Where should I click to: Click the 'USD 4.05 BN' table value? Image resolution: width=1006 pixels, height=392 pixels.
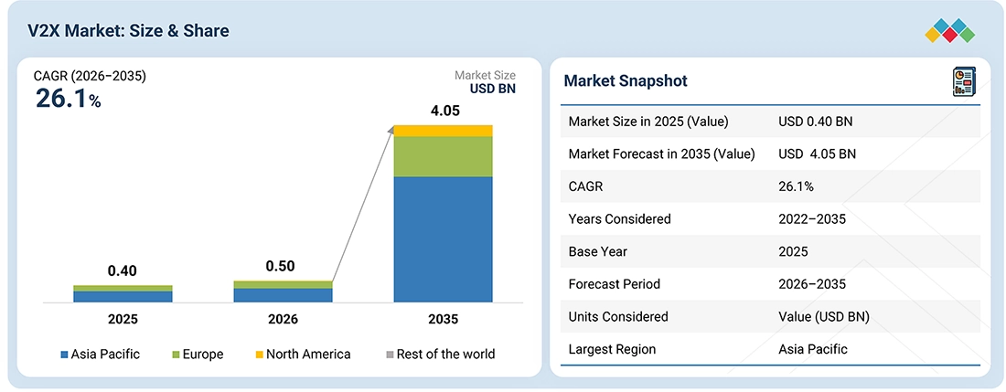point(817,154)
